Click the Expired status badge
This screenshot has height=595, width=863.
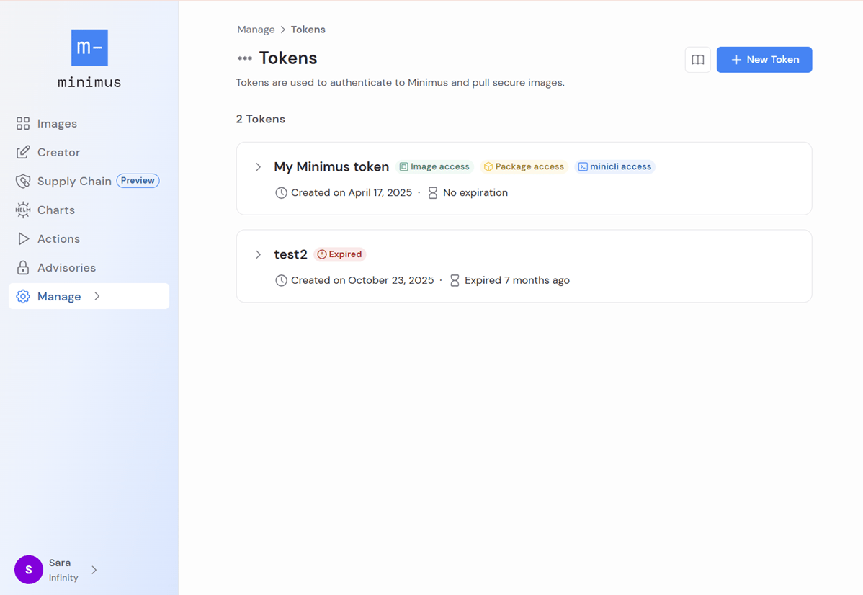point(339,254)
